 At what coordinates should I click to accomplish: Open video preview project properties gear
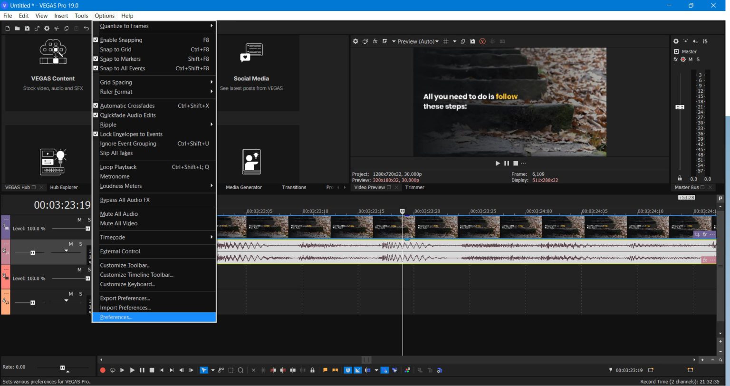click(355, 41)
